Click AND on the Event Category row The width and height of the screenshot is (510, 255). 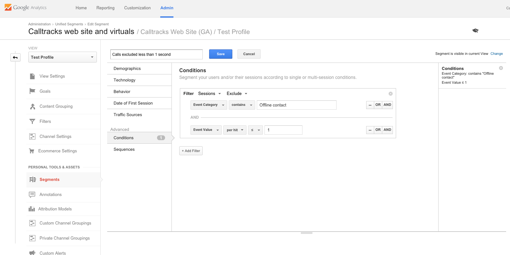click(x=387, y=105)
